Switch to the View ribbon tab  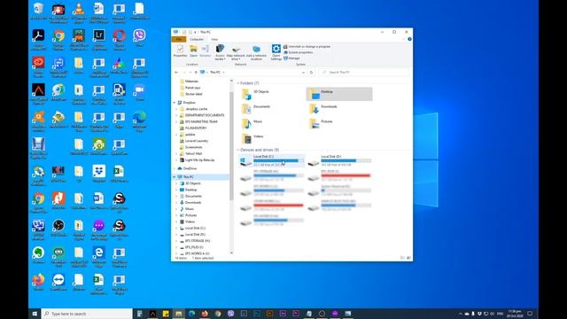(x=214, y=39)
